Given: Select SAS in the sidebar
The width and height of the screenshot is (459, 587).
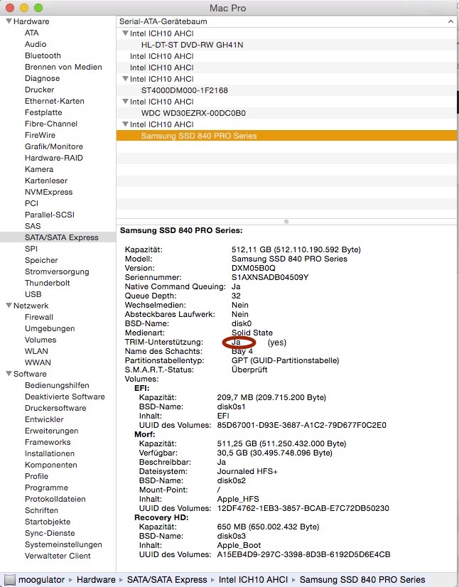Looking at the screenshot, I should click(33, 226).
